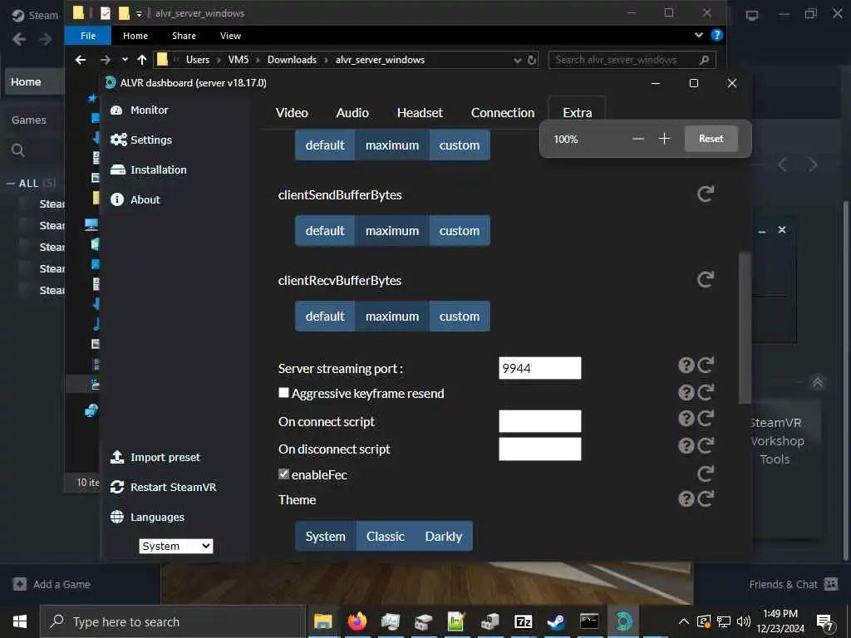Show help for Theme setting
This screenshot has height=638, width=851.
coord(686,498)
